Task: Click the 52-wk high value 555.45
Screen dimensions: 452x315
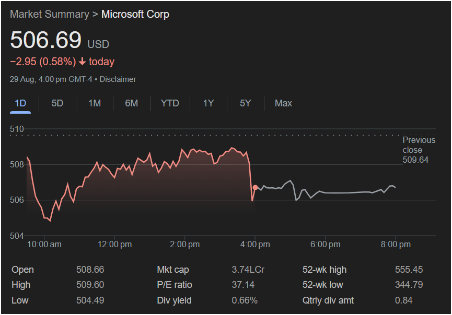Action: (x=409, y=270)
